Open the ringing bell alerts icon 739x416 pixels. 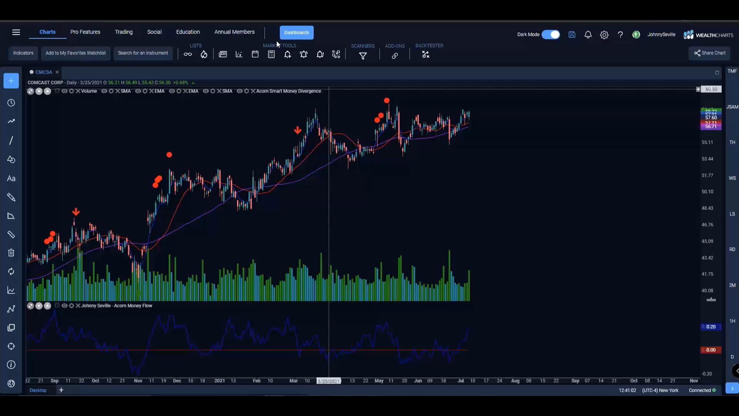point(304,54)
